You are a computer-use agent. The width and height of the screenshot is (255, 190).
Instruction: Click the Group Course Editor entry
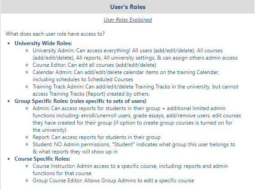(x=113, y=181)
